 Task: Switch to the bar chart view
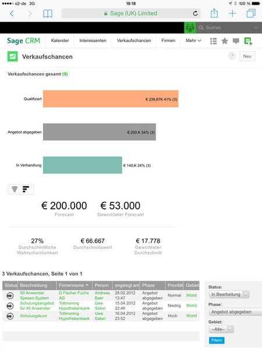tap(26, 189)
